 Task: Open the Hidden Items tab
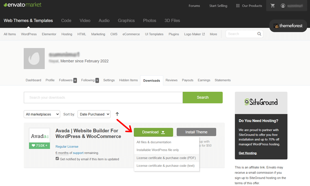[x=128, y=80]
